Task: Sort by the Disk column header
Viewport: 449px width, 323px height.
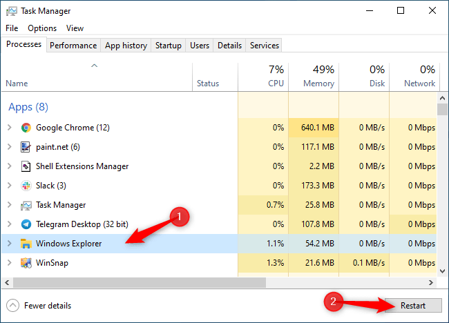Action: [x=364, y=77]
